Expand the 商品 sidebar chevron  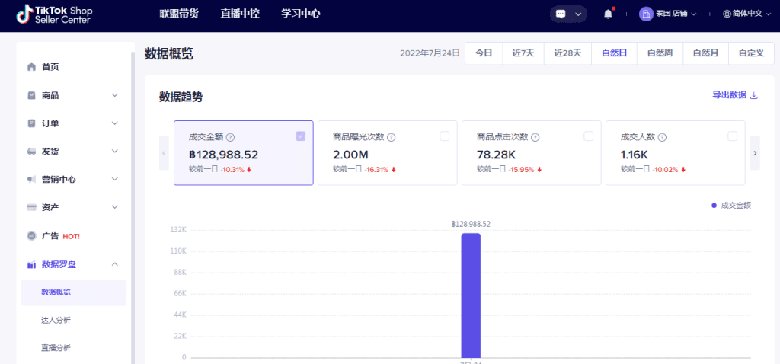point(114,95)
